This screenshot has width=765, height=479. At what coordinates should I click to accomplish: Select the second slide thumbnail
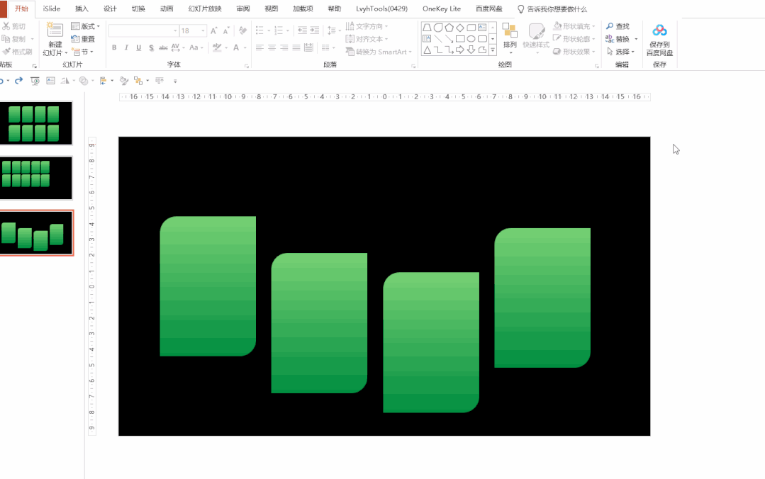[36, 178]
